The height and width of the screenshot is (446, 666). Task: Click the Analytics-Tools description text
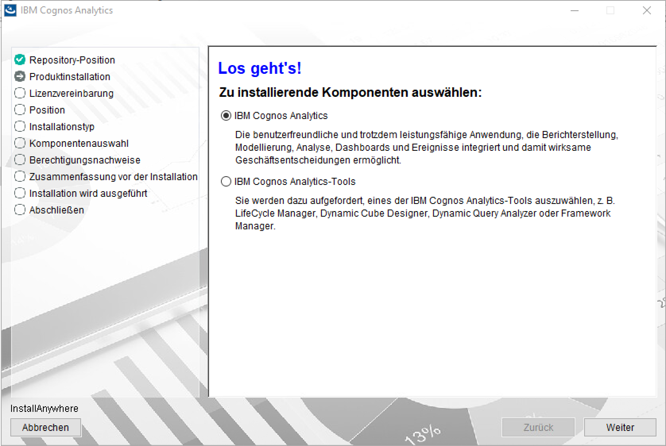(x=424, y=213)
